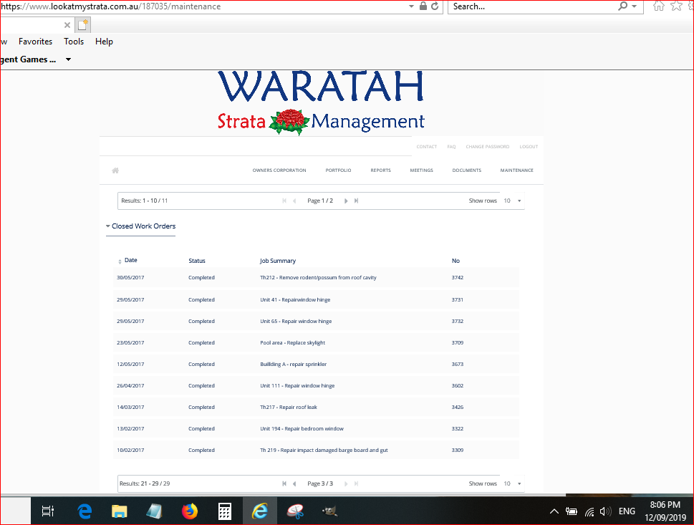The width and height of the screenshot is (694, 525).
Task: Open Task View on the taskbar
Action: point(48,511)
